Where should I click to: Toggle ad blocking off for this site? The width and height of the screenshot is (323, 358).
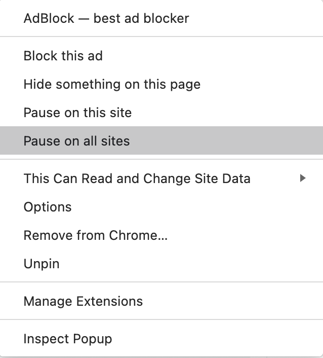[77, 113]
